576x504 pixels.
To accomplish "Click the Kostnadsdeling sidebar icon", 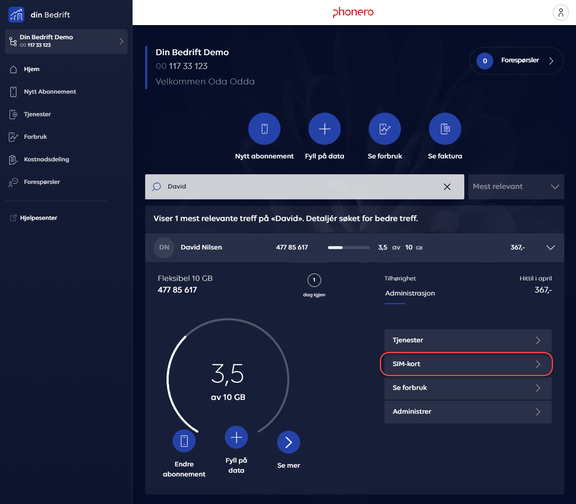I will pyautogui.click(x=13, y=160).
